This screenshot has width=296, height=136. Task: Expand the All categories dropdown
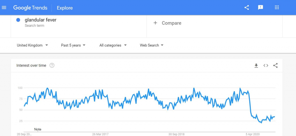coord(113,45)
